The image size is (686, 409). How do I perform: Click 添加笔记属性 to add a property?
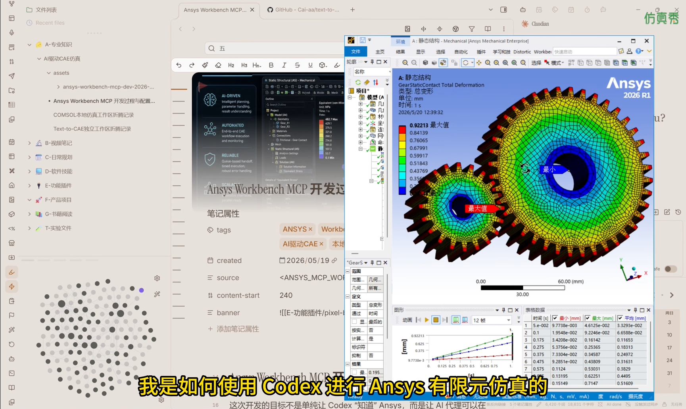233,329
